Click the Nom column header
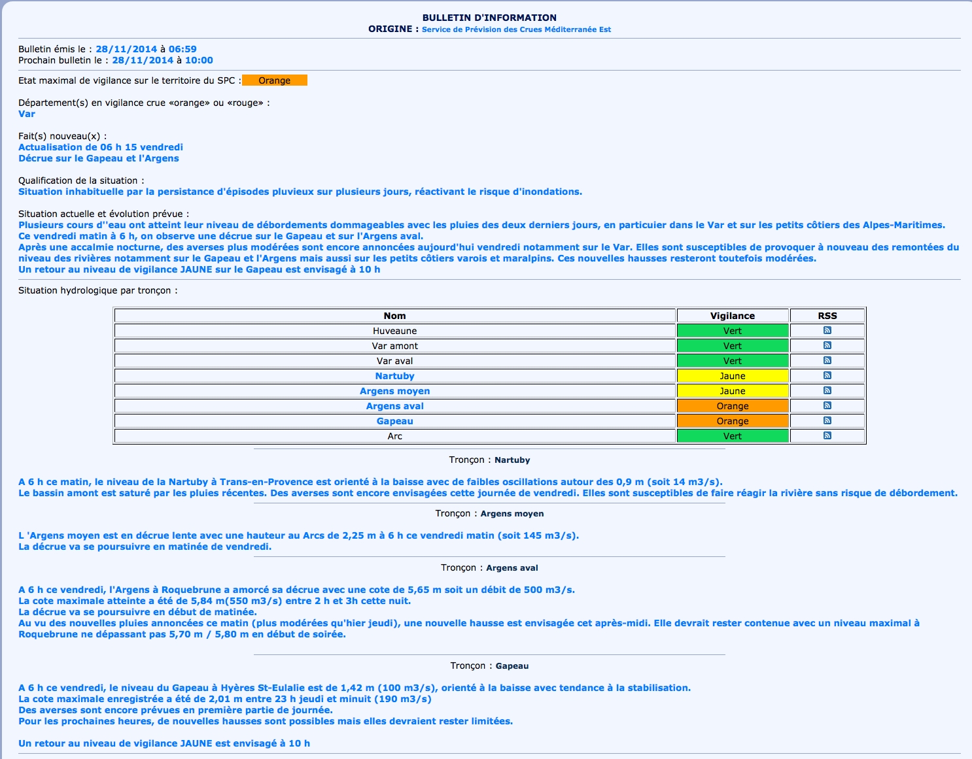 click(394, 316)
